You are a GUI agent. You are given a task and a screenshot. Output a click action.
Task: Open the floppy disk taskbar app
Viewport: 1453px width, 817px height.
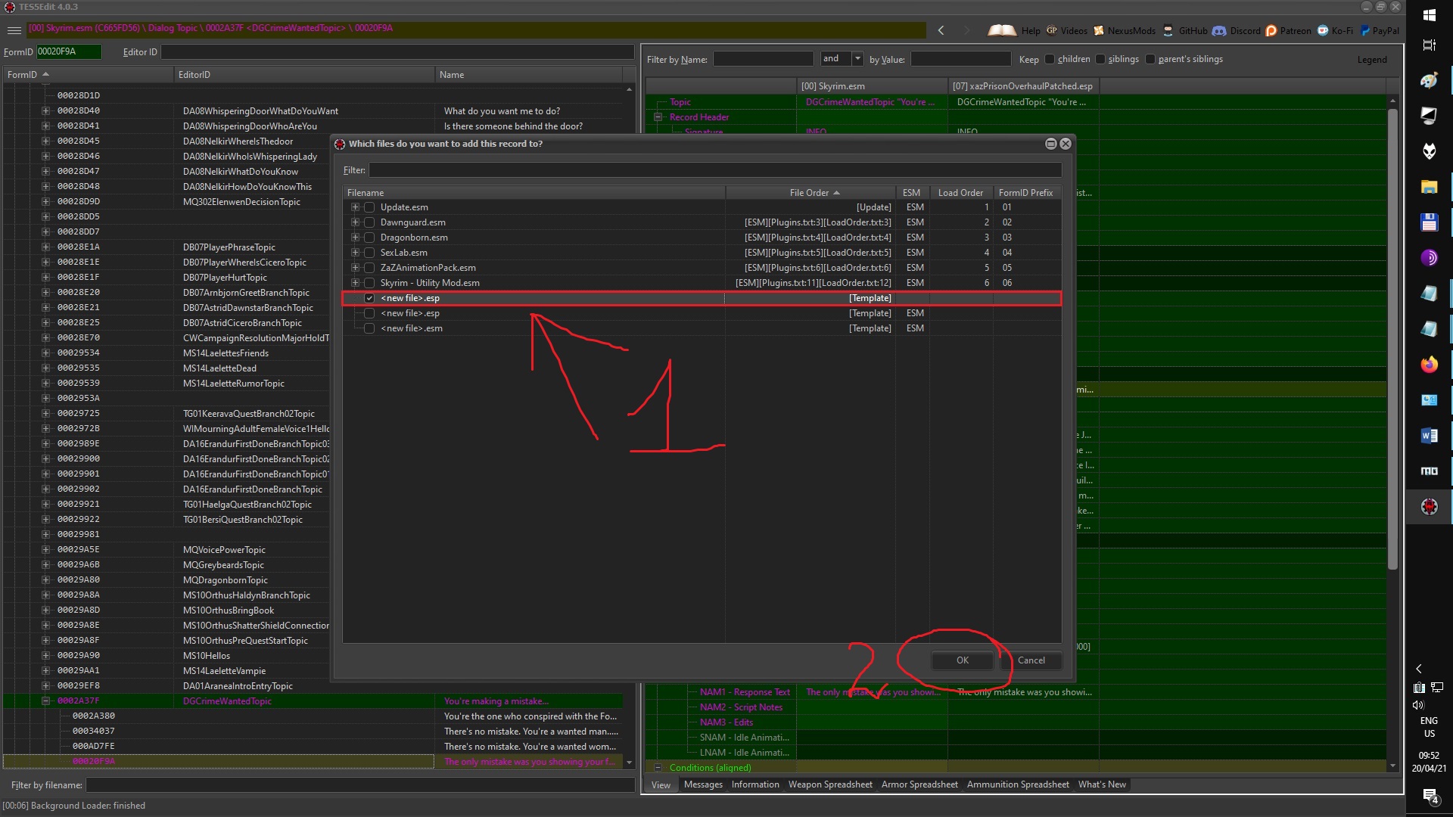click(x=1429, y=222)
